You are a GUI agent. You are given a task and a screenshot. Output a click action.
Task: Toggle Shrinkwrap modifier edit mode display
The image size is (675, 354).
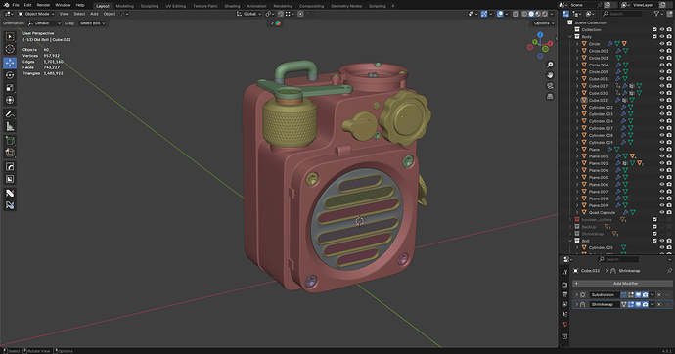point(631,304)
